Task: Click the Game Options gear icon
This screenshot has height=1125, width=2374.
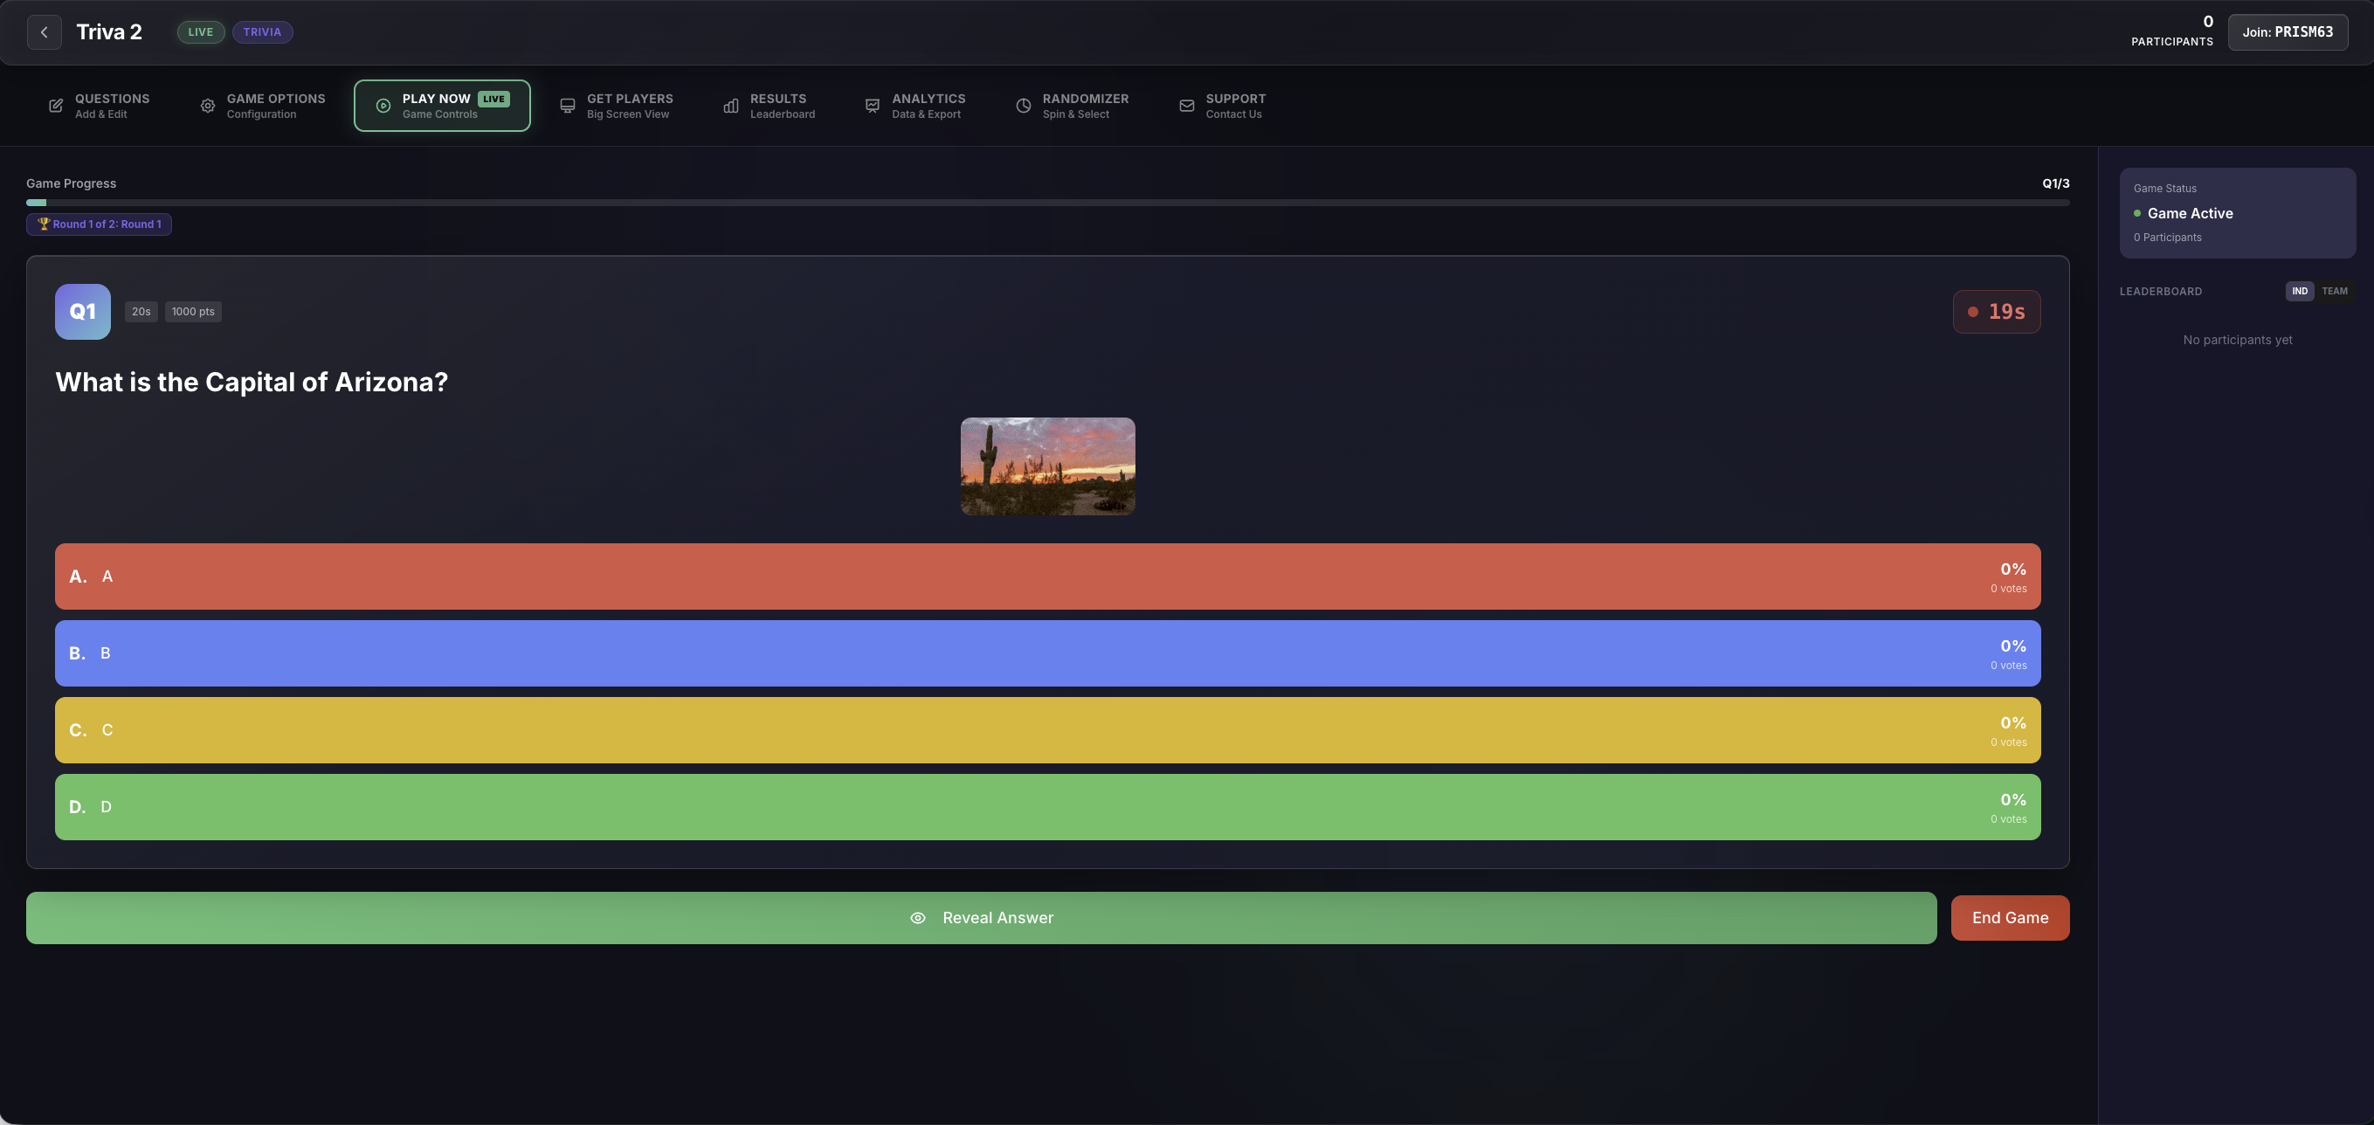Action: click(x=207, y=106)
